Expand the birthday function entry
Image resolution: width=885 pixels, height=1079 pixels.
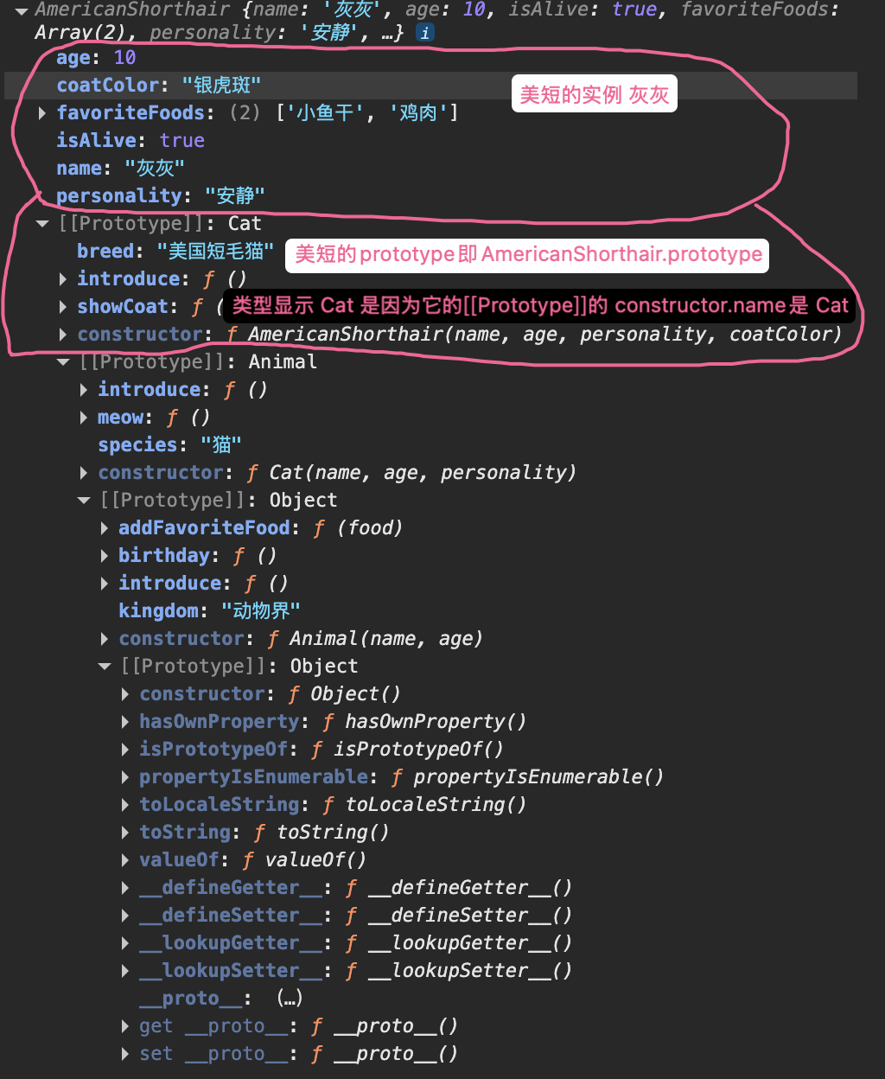click(105, 556)
